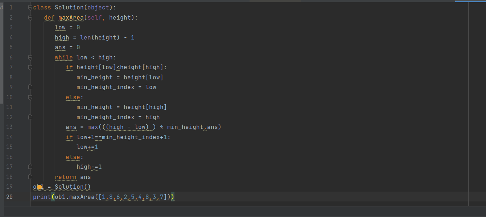
Task: Click the yellow intention lightbulb on line 19
Action: [40, 187]
